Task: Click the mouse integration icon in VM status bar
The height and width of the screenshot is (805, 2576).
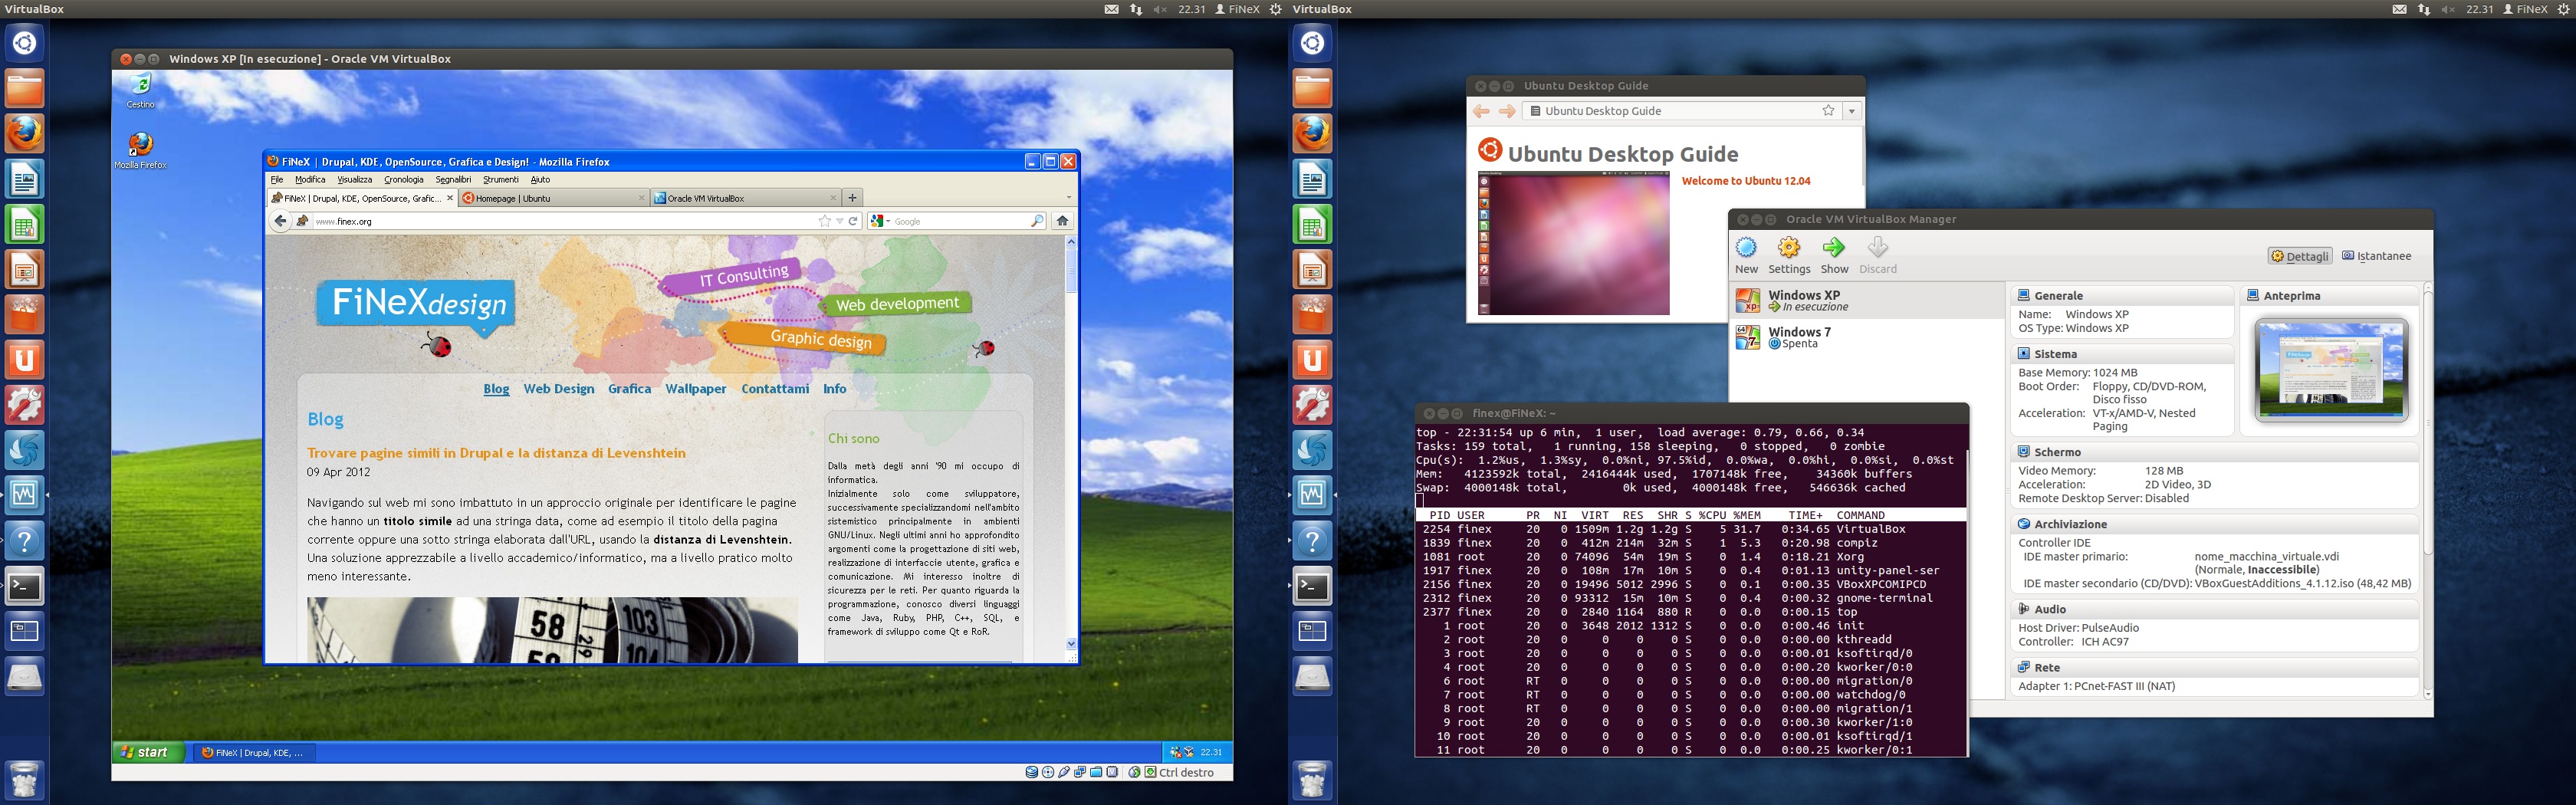Action: click(x=1134, y=772)
